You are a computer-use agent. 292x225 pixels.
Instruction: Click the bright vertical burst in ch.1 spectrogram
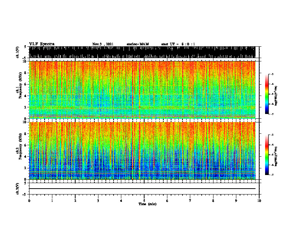(x=139, y=90)
